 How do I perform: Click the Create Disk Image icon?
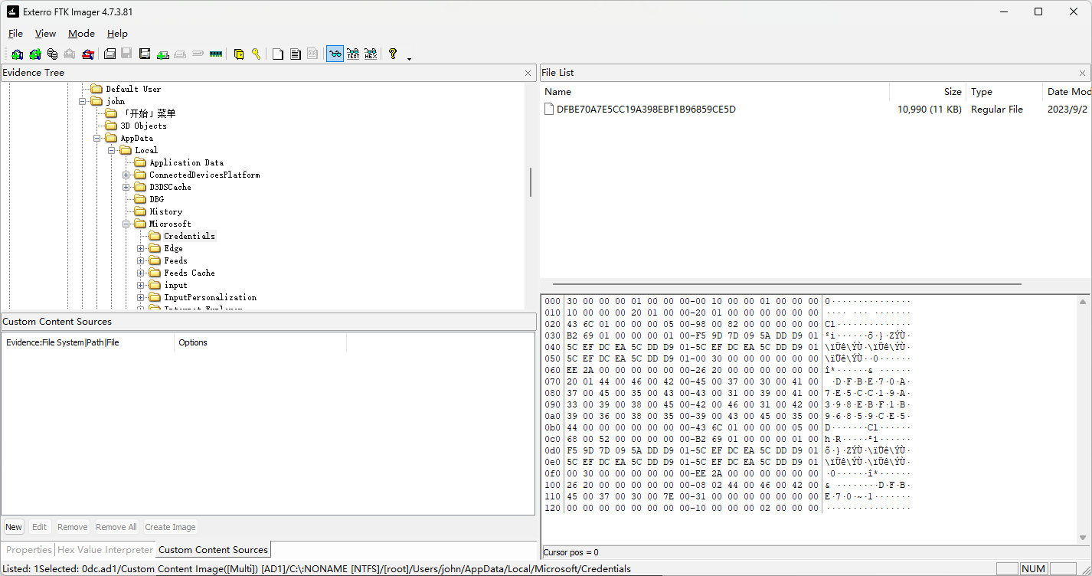tap(110, 54)
